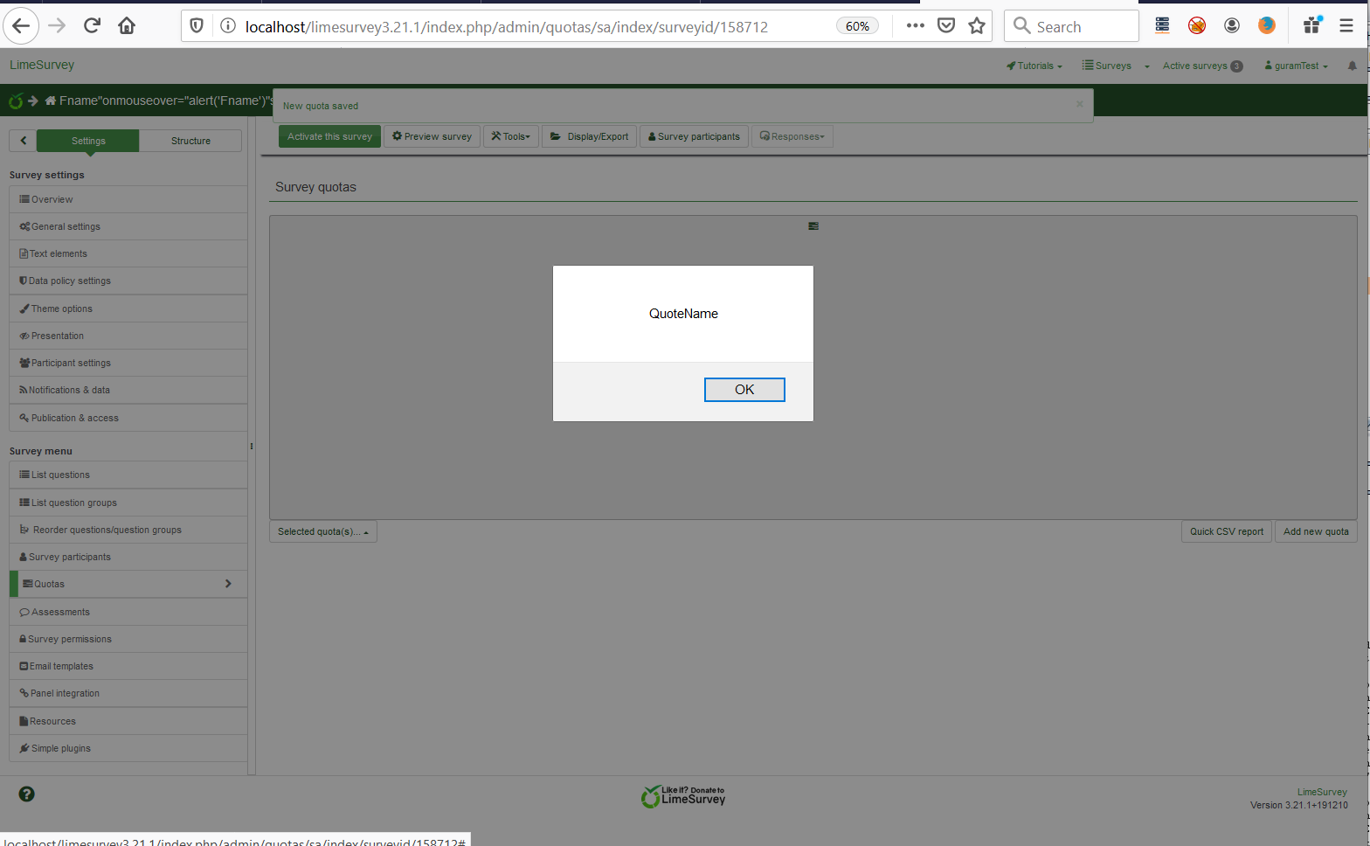Go back to the previous browser page

coord(21,26)
